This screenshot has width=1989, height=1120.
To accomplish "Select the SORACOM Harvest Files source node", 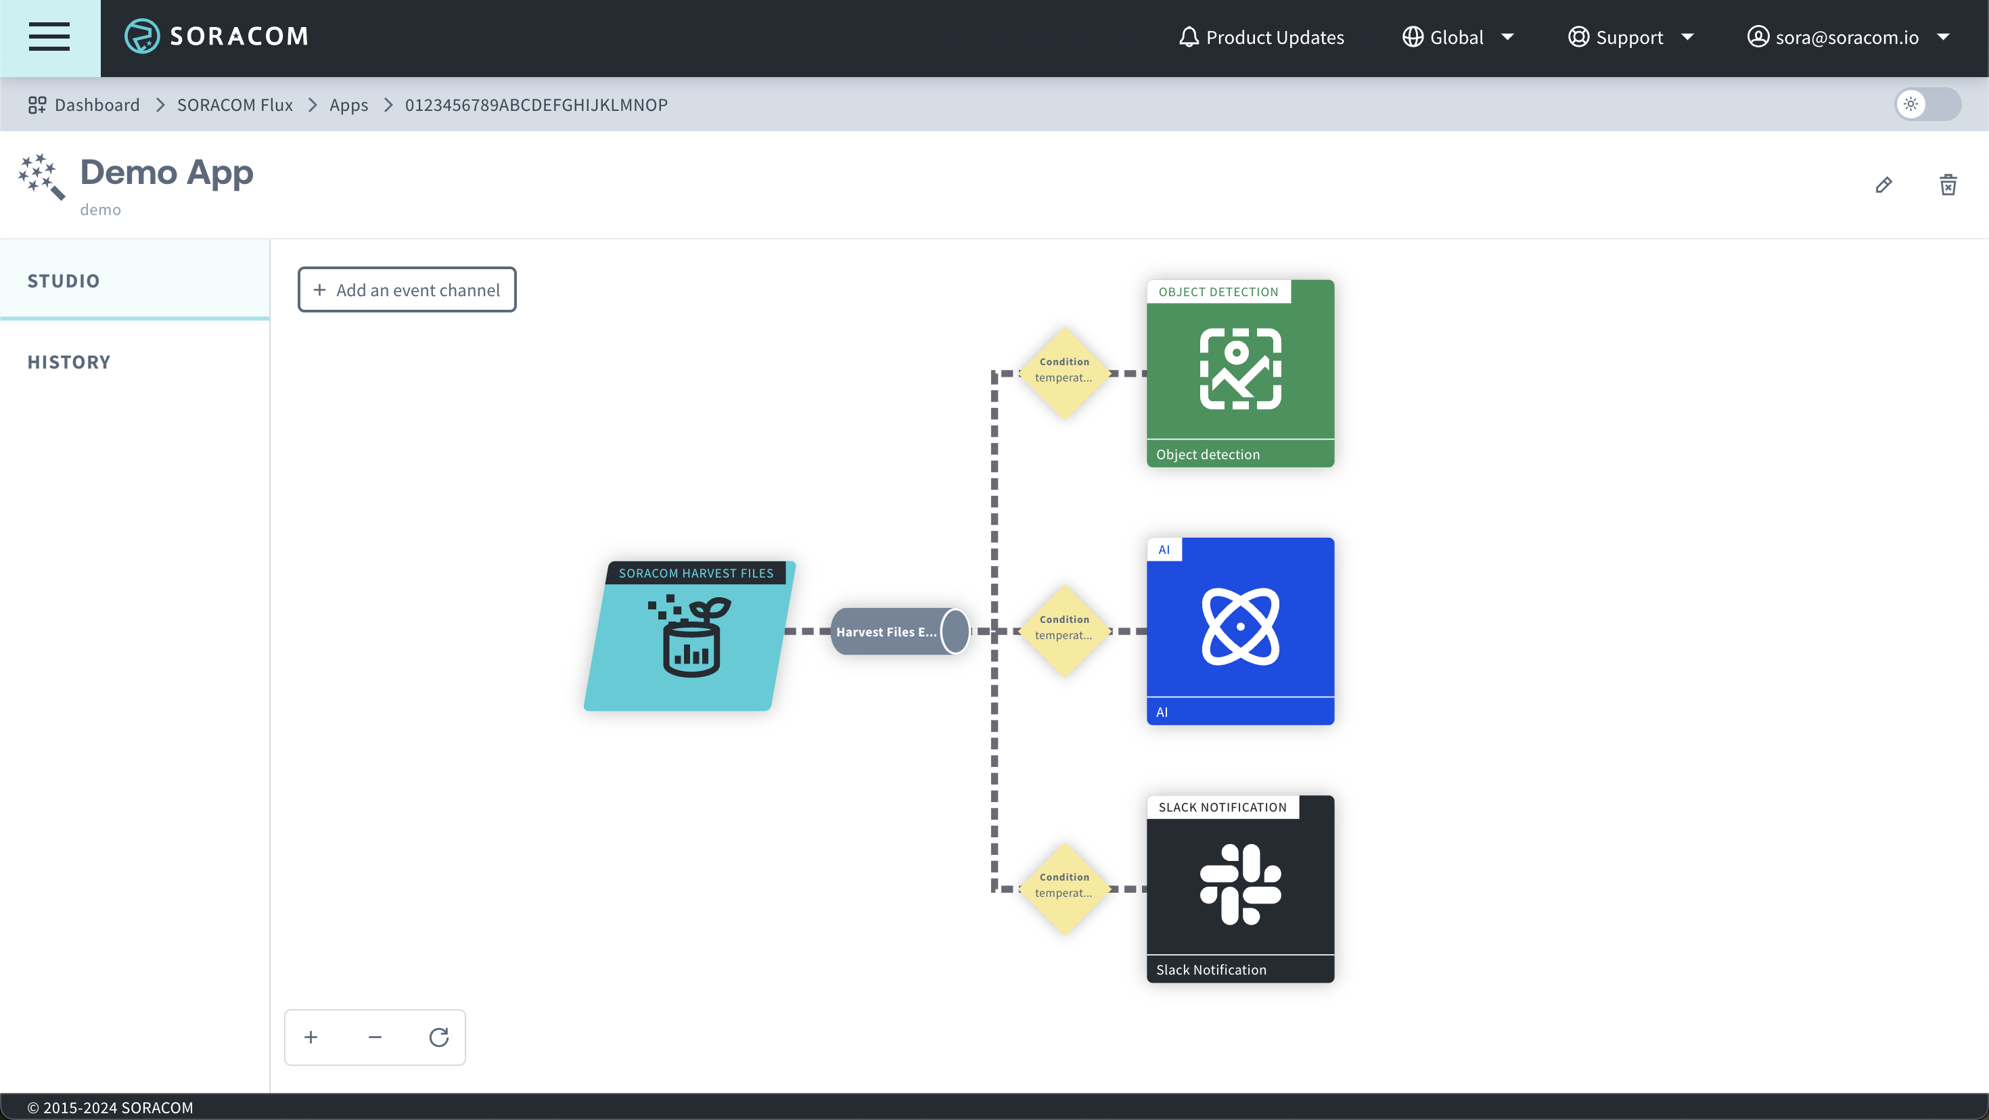I will (689, 636).
